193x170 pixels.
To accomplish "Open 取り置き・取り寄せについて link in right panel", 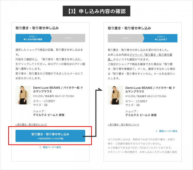I will click(123, 125).
